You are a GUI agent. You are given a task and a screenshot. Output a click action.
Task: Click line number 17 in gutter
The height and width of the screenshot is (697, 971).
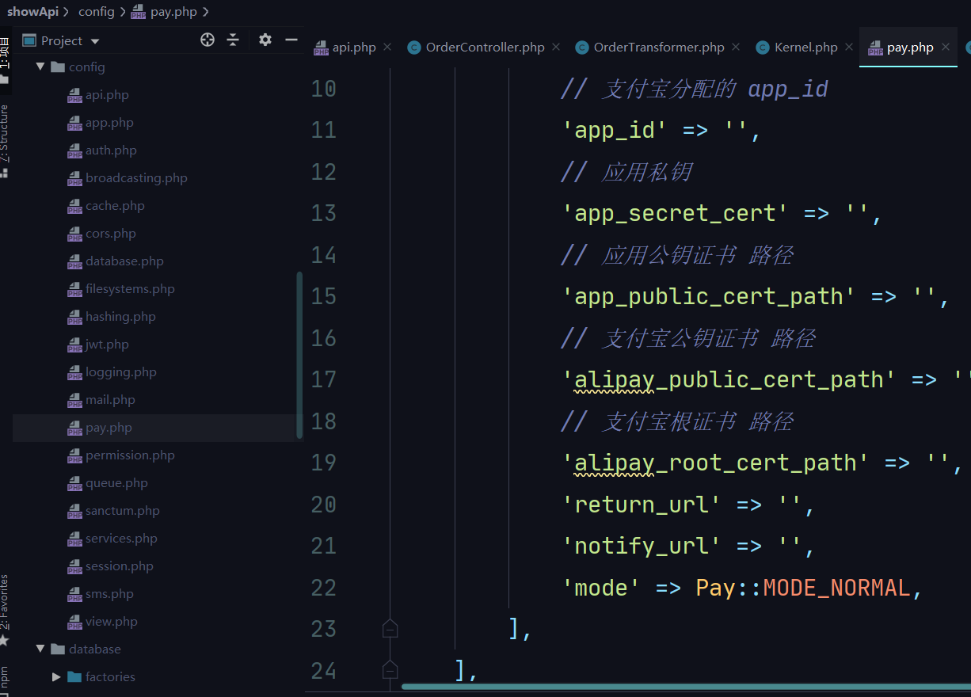click(x=323, y=379)
